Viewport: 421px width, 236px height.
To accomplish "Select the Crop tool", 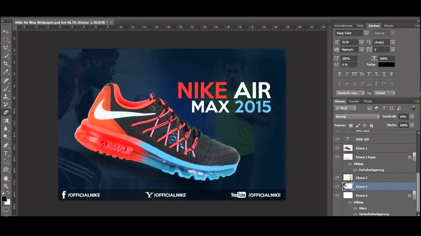I will [6, 64].
